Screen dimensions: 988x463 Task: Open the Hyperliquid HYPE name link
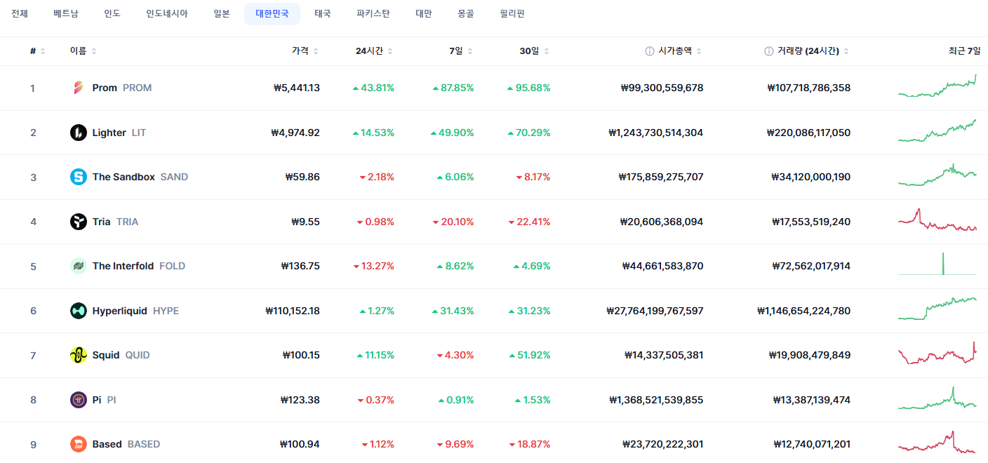pyautogui.click(x=135, y=311)
